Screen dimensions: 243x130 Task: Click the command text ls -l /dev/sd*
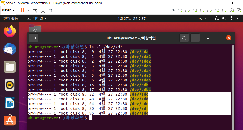106,47
